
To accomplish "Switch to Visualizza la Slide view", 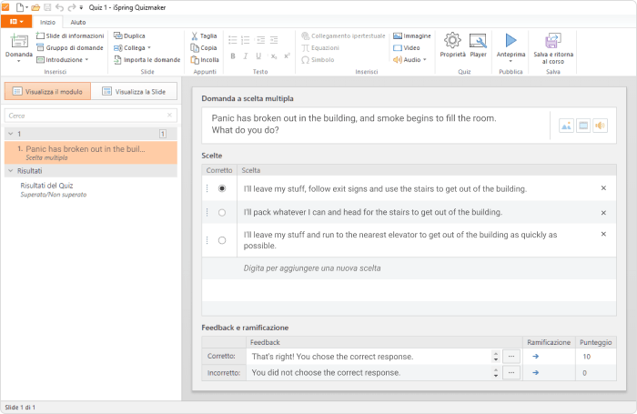I will click(134, 91).
